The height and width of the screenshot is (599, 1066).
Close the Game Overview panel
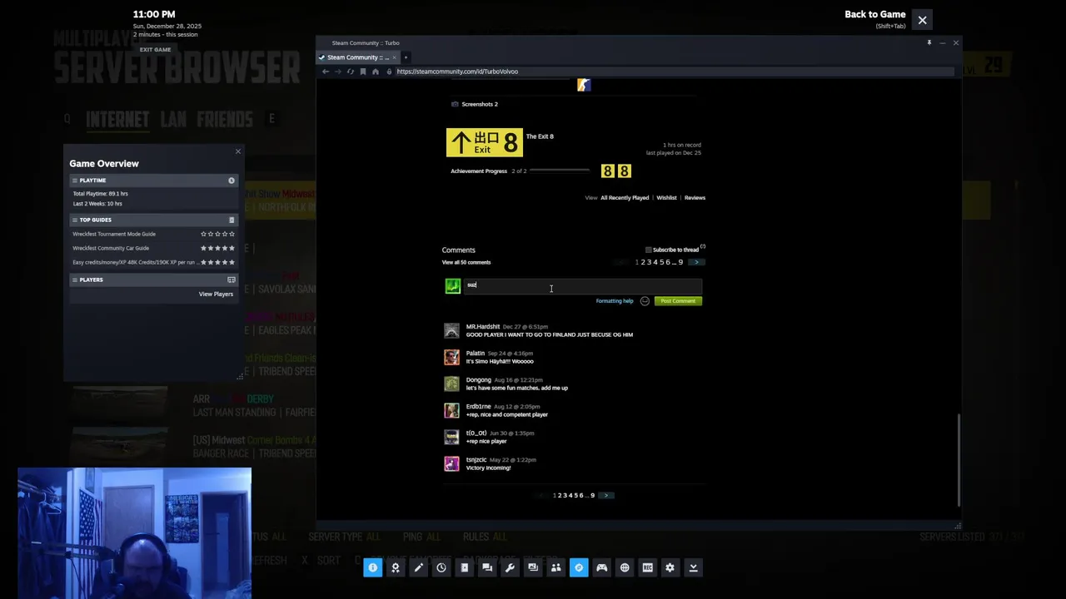pos(238,151)
